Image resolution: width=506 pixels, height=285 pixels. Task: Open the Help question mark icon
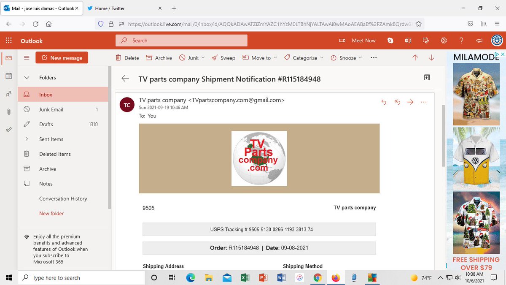[461, 41]
